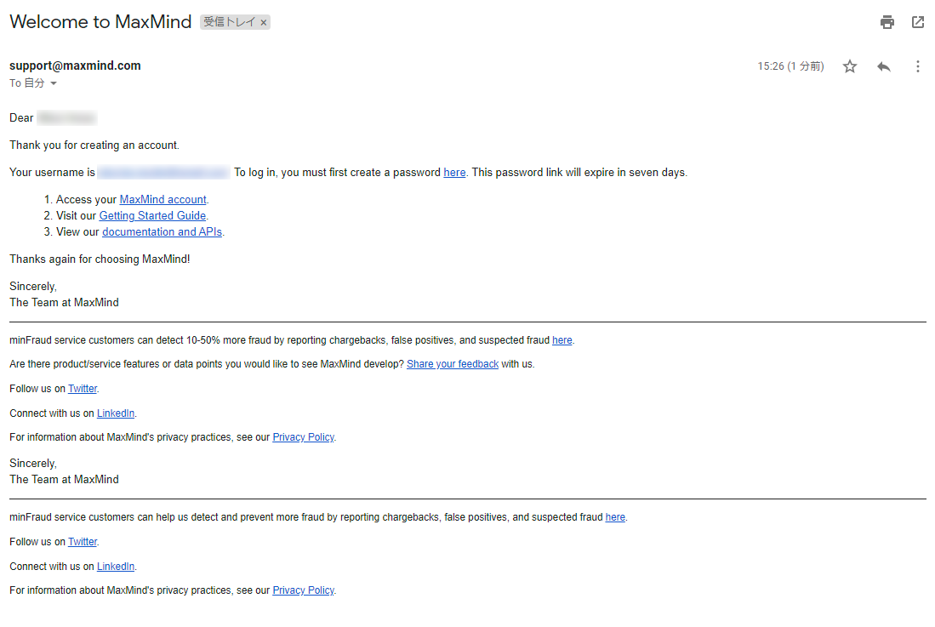Open the more options three-dot menu
Viewport: 935px width, 627px height.
[x=918, y=66]
